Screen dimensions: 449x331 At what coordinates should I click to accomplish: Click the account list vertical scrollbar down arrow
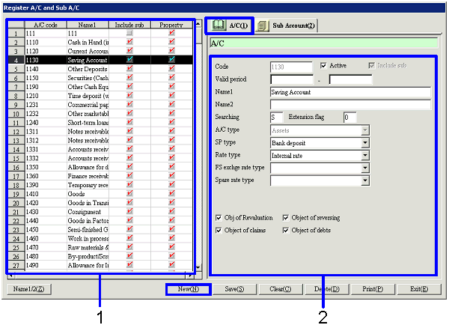click(198, 267)
